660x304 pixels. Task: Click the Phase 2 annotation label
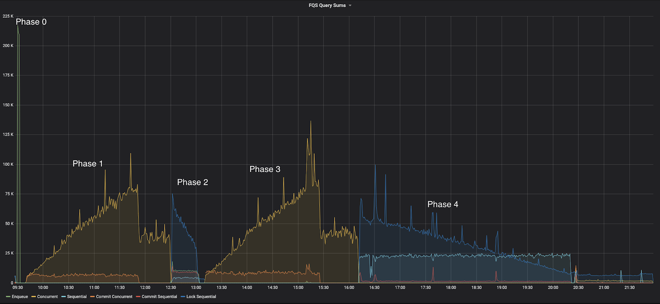pyautogui.click(x=193, y=182)
